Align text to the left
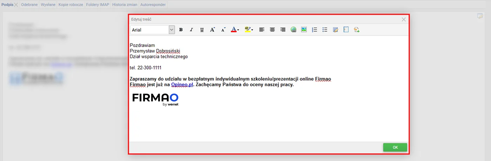The image size is (491, 161). pos(261,30)
